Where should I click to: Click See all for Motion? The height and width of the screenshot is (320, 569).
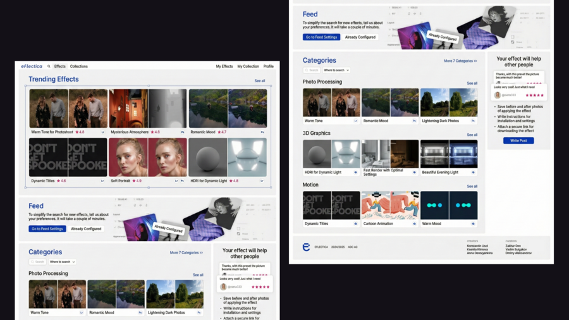472,187
